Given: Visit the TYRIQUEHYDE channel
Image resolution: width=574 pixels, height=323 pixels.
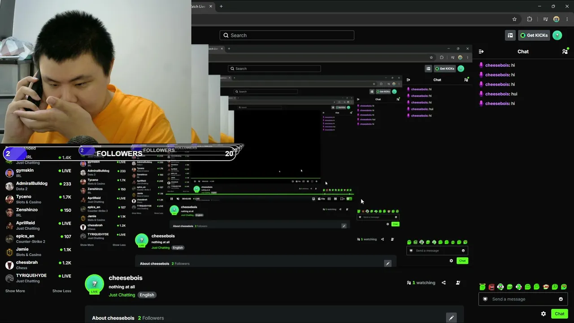Looking at the screenshot, I should pos(38,278).
